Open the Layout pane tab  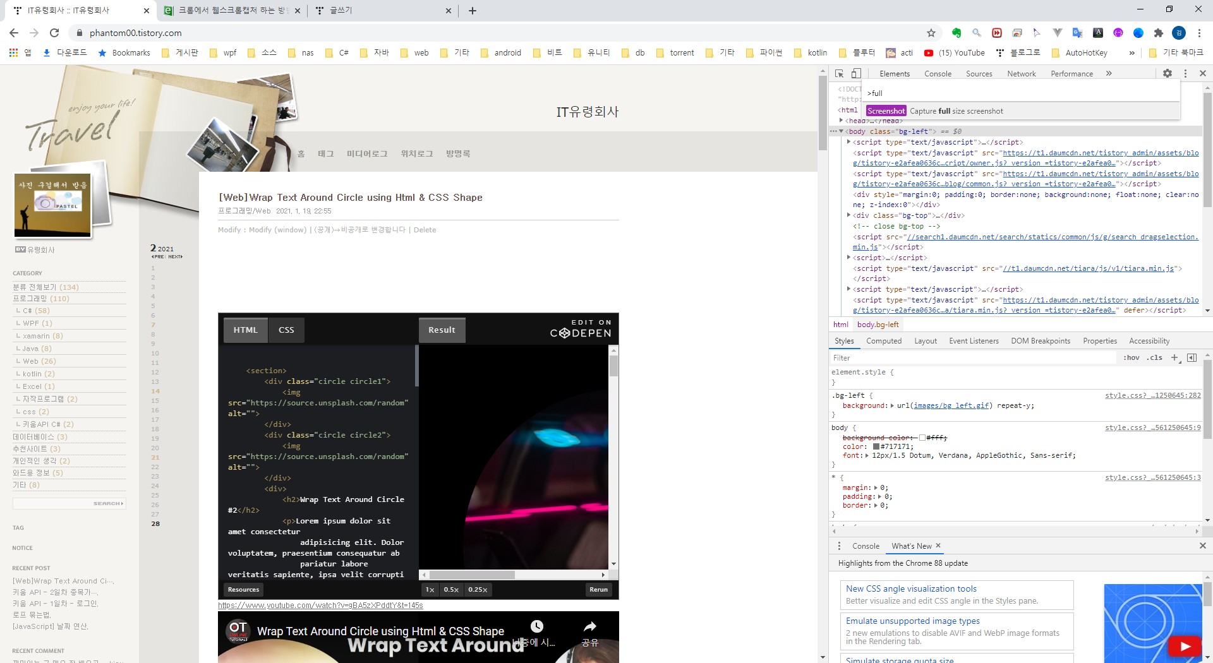click(x=926, y=341)
